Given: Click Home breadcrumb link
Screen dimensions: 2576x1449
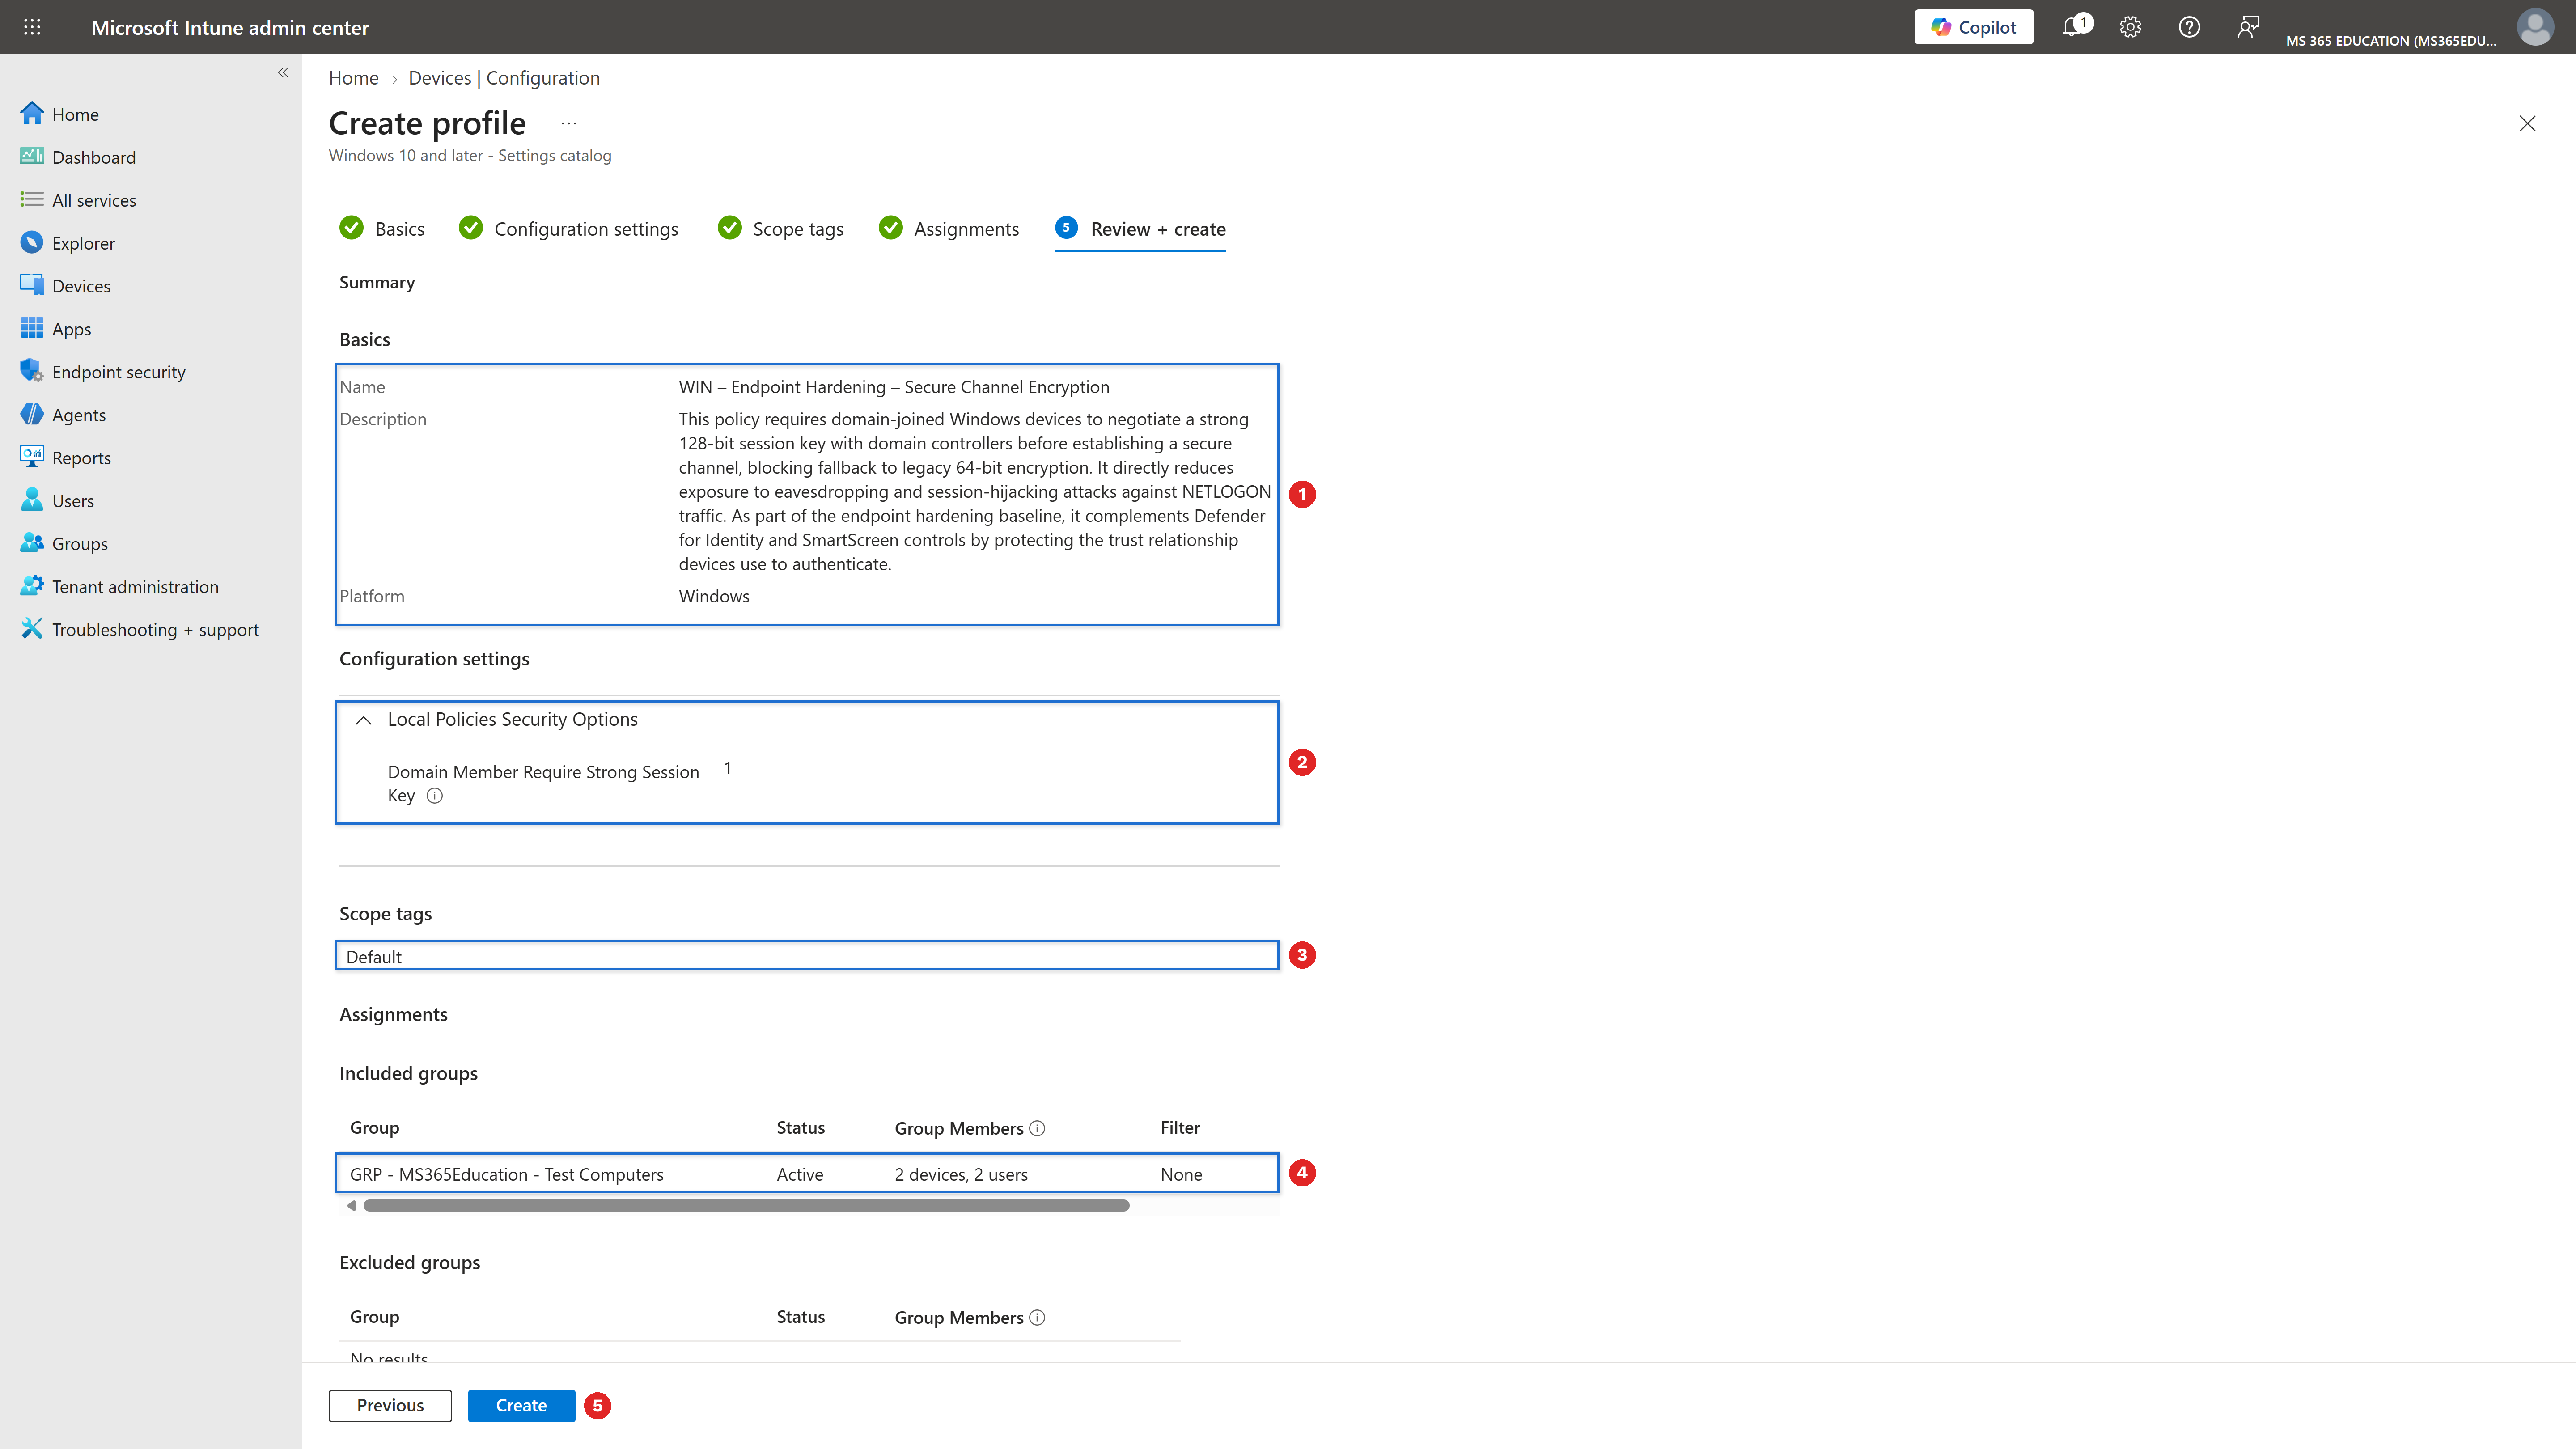Looking at the screenshot, I should click(x=354, y=78).
